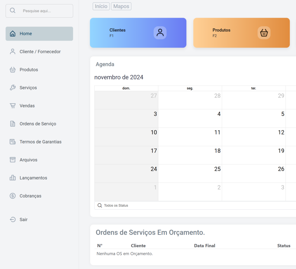Click the document icon for Ordens de Serviço
This screenshot has width=296, height=269.
pos(13,124)
